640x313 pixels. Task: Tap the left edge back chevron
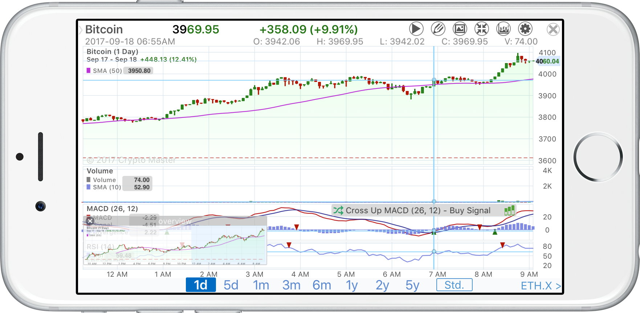pyautogui.click(x=80, y=29)
